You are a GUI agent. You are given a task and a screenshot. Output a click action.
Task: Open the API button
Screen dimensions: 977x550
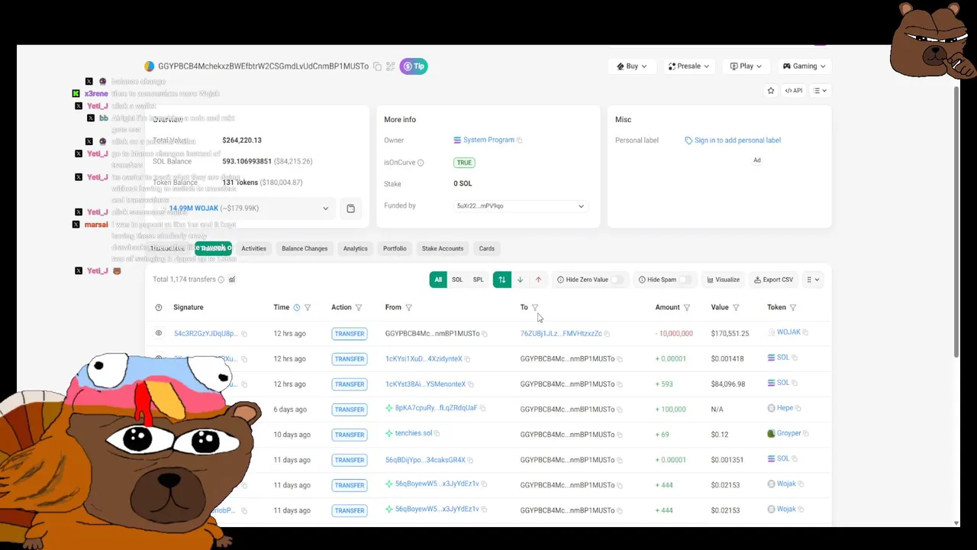click(x=794, y=91)
